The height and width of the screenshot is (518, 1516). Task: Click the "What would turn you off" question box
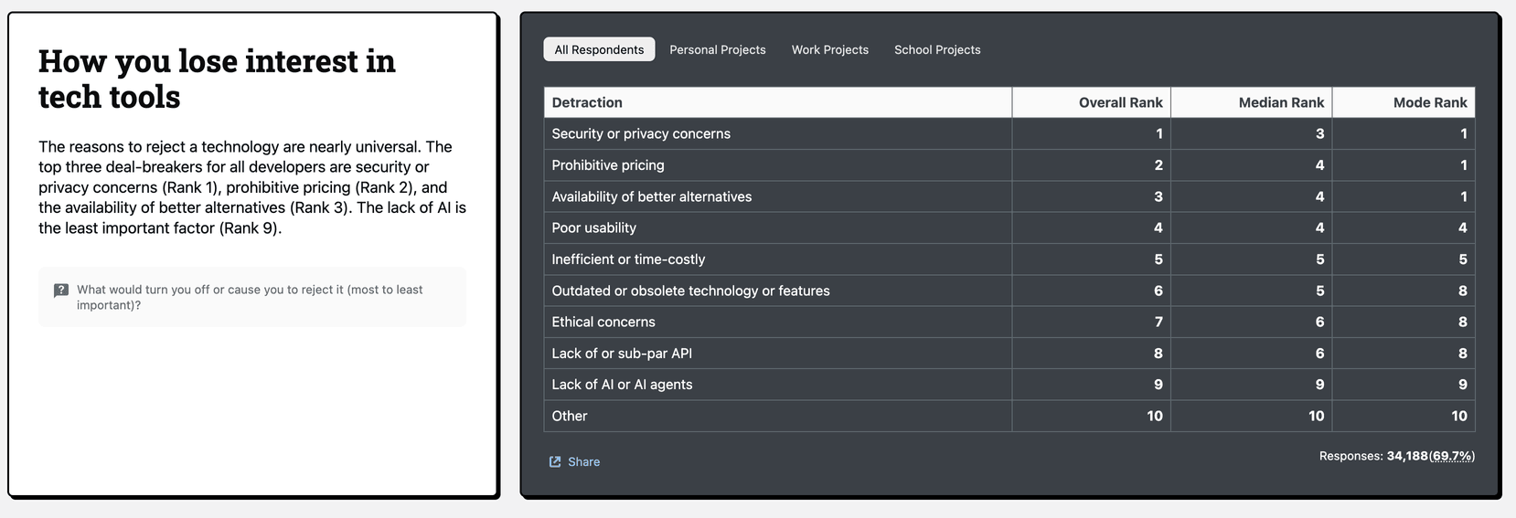[252, 297]
